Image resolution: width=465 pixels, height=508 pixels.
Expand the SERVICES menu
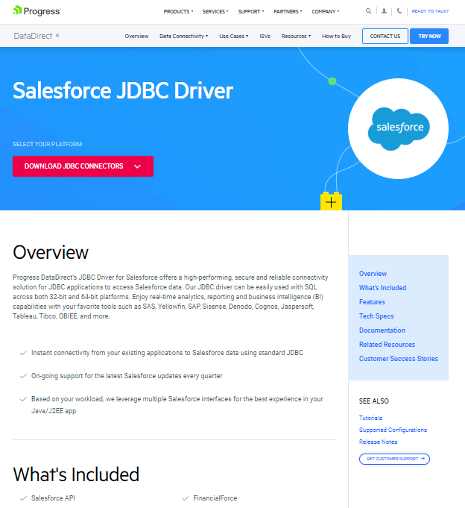(215, 11)
